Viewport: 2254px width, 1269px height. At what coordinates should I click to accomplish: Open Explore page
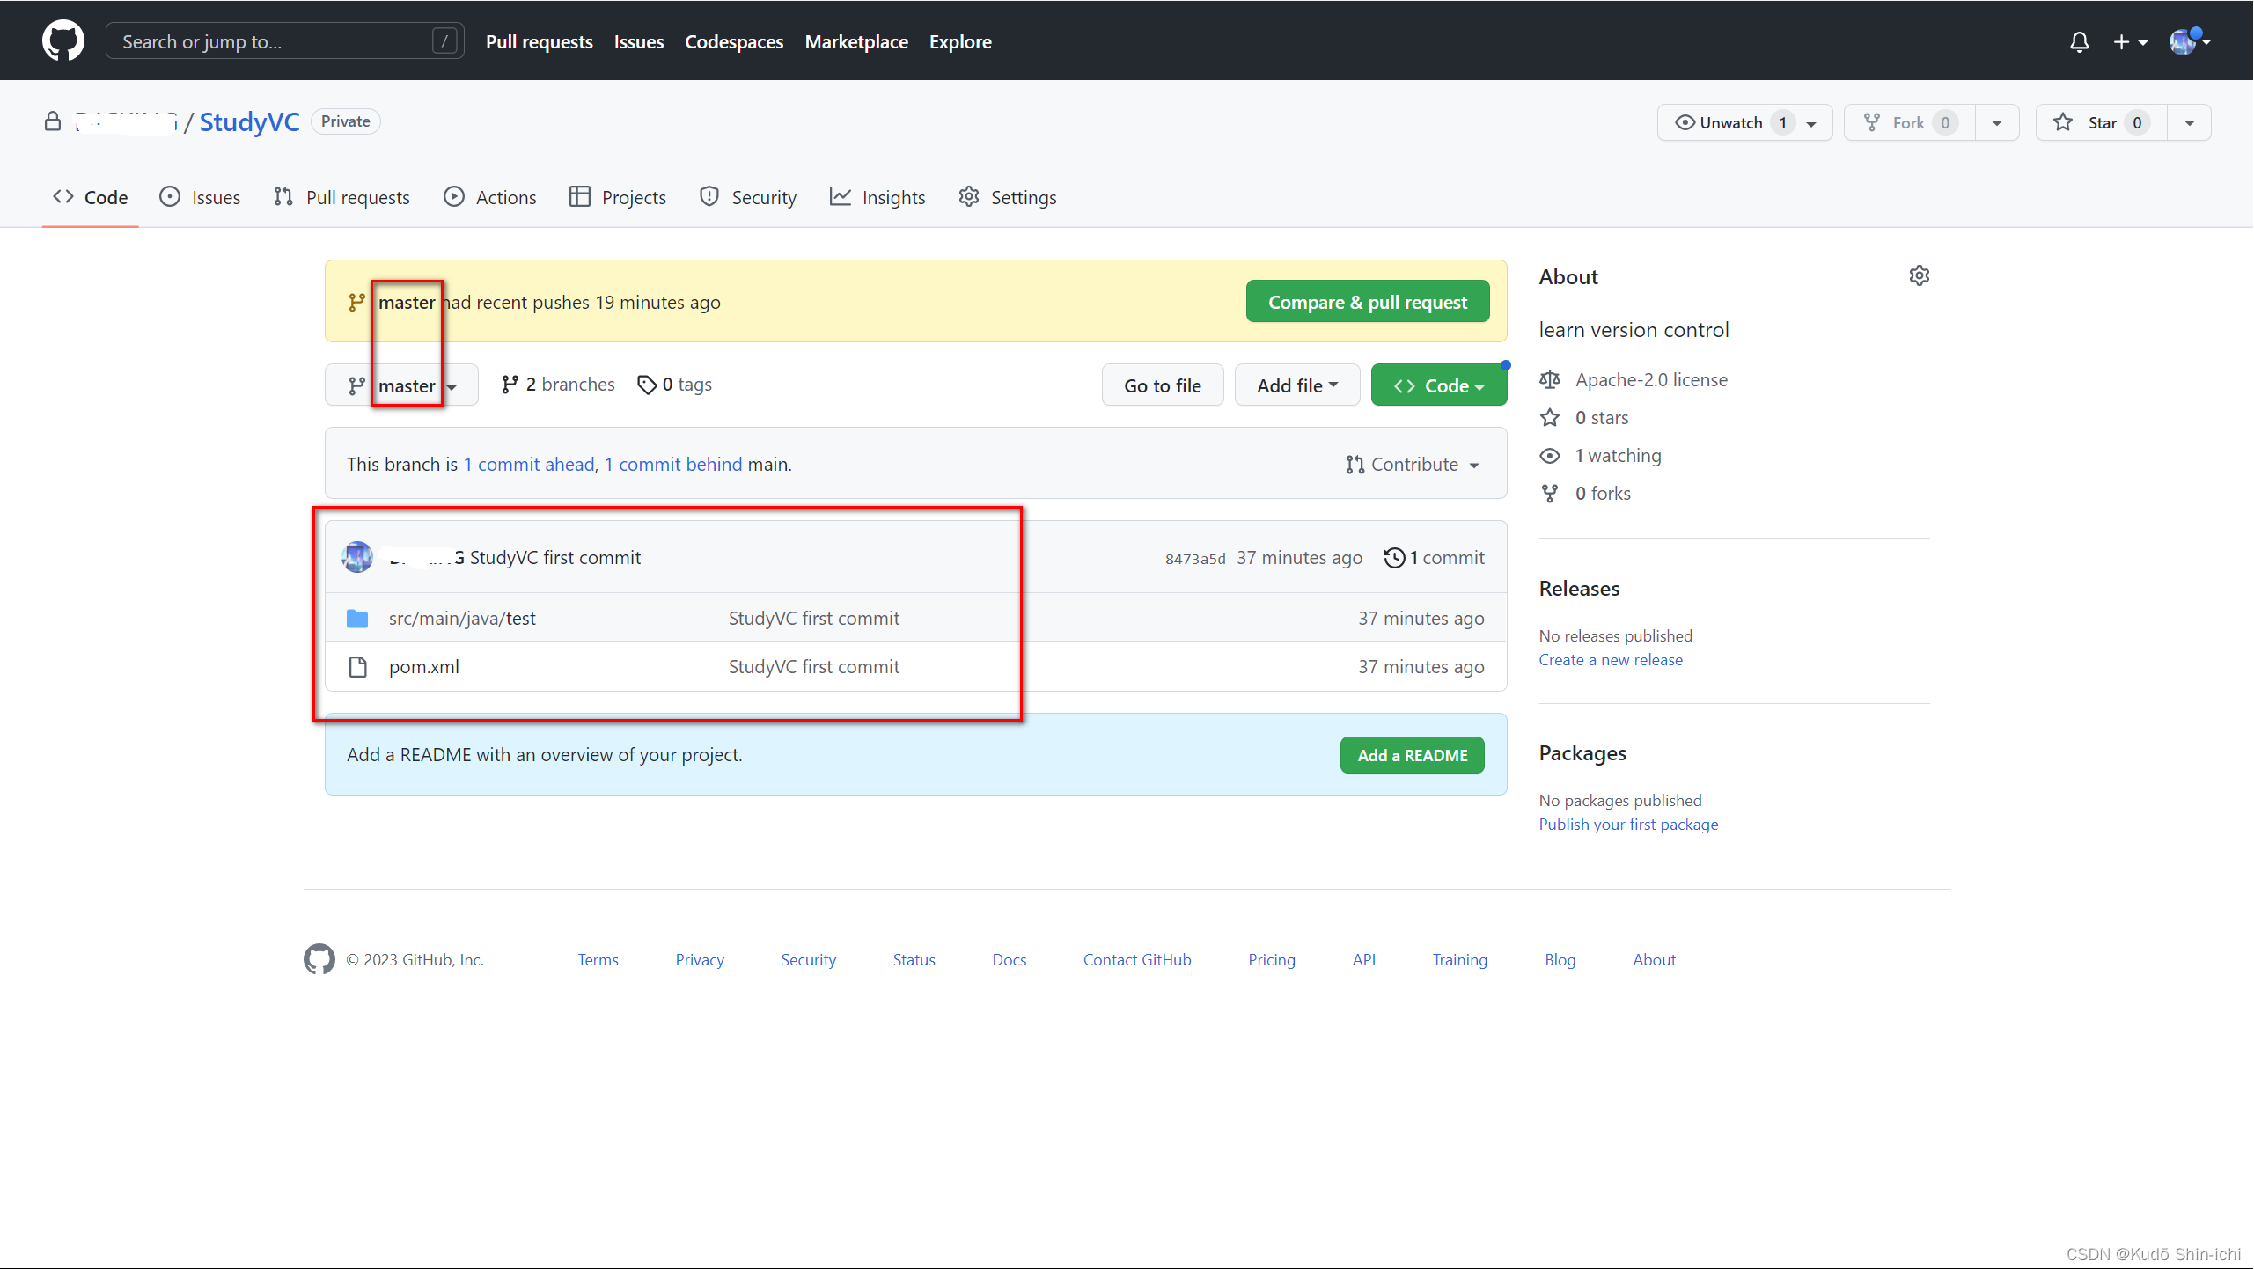(959, 42)
